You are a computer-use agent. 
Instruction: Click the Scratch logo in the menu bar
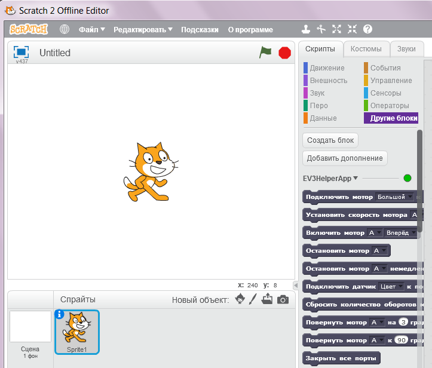29,29
